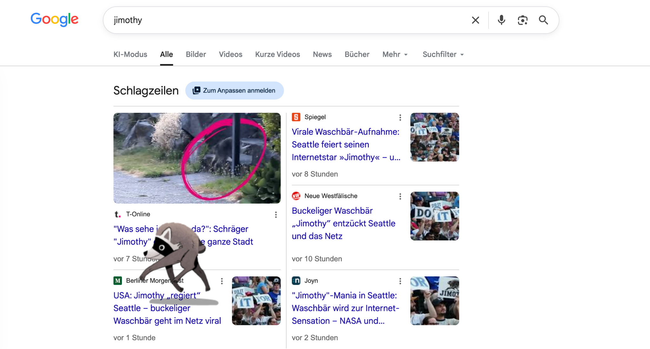This screenshot has width=650, height=349.
Task: Open the Bücher tab
Action: [357, 55]
